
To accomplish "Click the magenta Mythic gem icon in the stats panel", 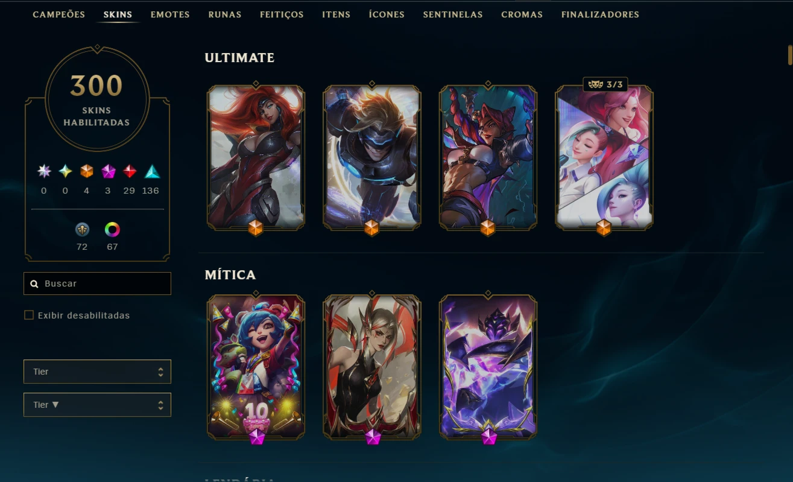I will [109, 171].
